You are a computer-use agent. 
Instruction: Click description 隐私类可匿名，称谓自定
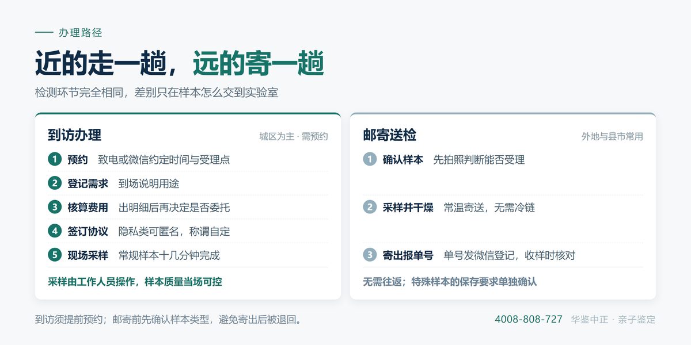click(x=174, y=231)
